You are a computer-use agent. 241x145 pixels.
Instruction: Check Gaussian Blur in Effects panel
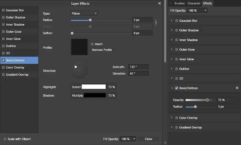click(x=177, y=21)
